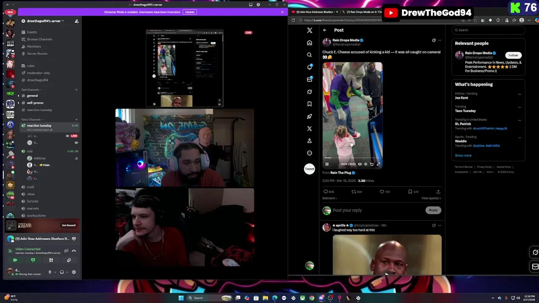539x303 pixels.
Task: Show hidden system tray icons
Action: coord(493,298)
